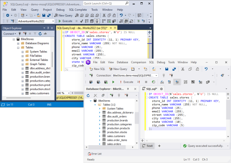Viewport: 231px width, 163px height.
Task: Click Refresh icon in Database Explorer
Action: click(x=88, y=95)
